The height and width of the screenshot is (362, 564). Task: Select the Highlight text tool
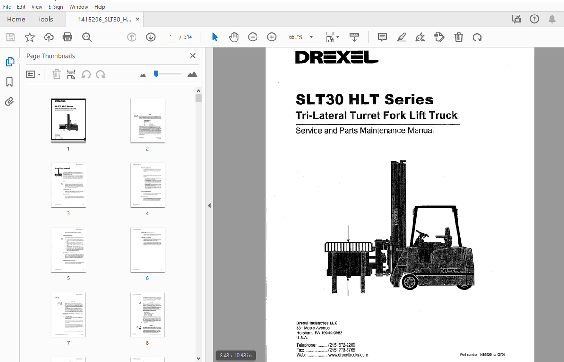pos(401,37)
